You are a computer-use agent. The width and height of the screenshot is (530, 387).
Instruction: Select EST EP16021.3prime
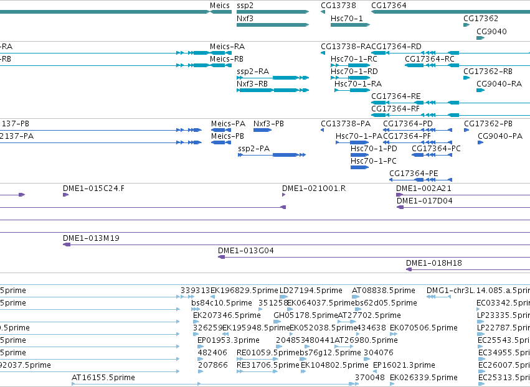404,365
